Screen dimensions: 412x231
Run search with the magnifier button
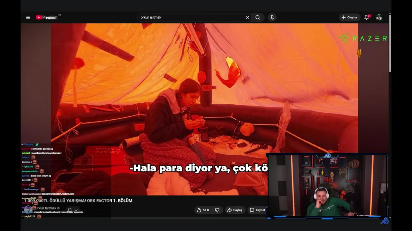257,17
